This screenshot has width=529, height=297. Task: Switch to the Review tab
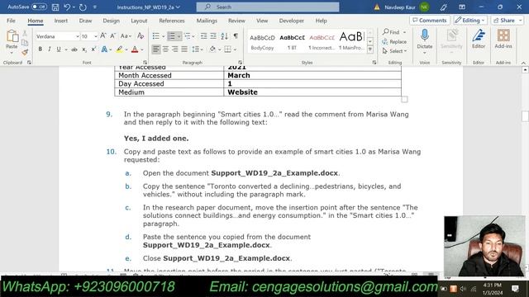coord(236,21)
